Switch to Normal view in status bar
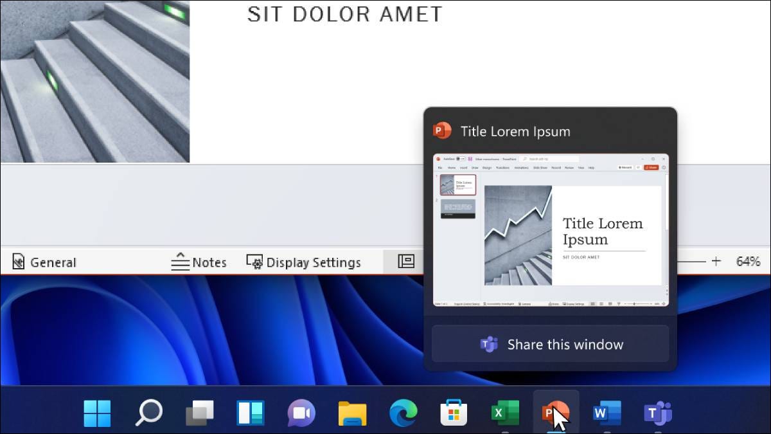This screenshot has width=771, height=434. [405, 262]
